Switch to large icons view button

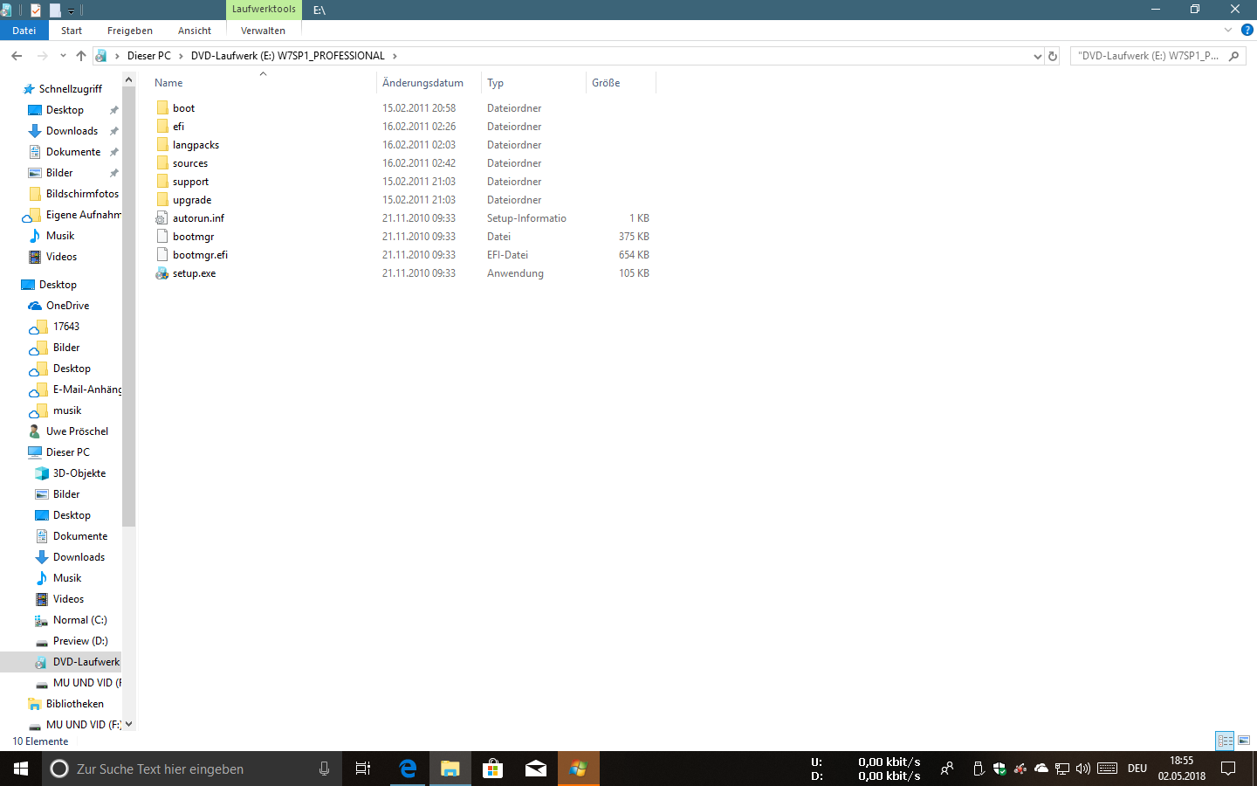tap(1244, 741)
